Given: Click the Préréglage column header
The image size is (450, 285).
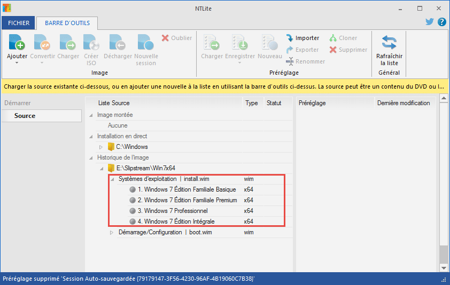Looking at the screenshot, I should [335, 103].
